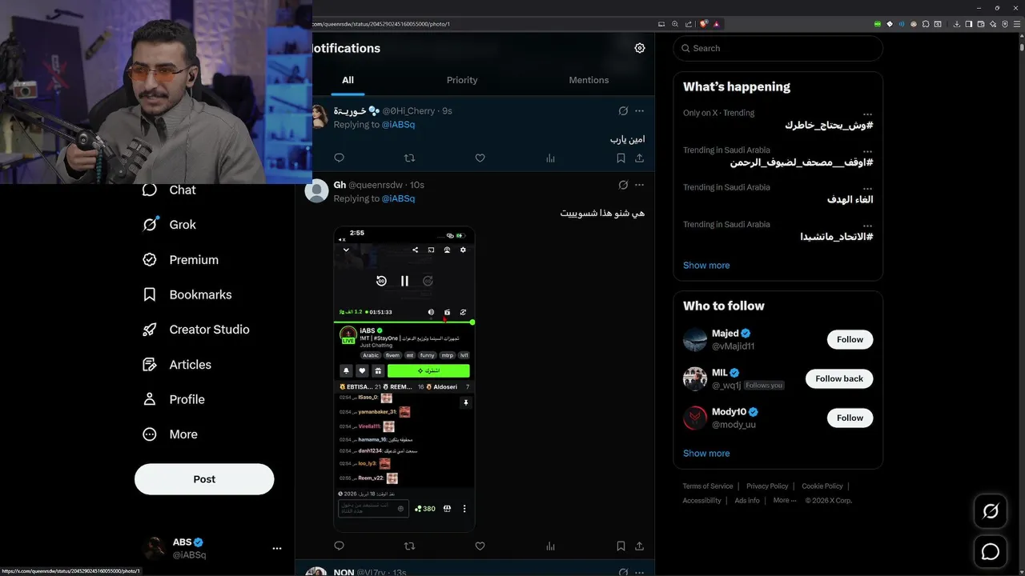Open Grok explain on @Hi_Cherry's tweet

(623, 111)
